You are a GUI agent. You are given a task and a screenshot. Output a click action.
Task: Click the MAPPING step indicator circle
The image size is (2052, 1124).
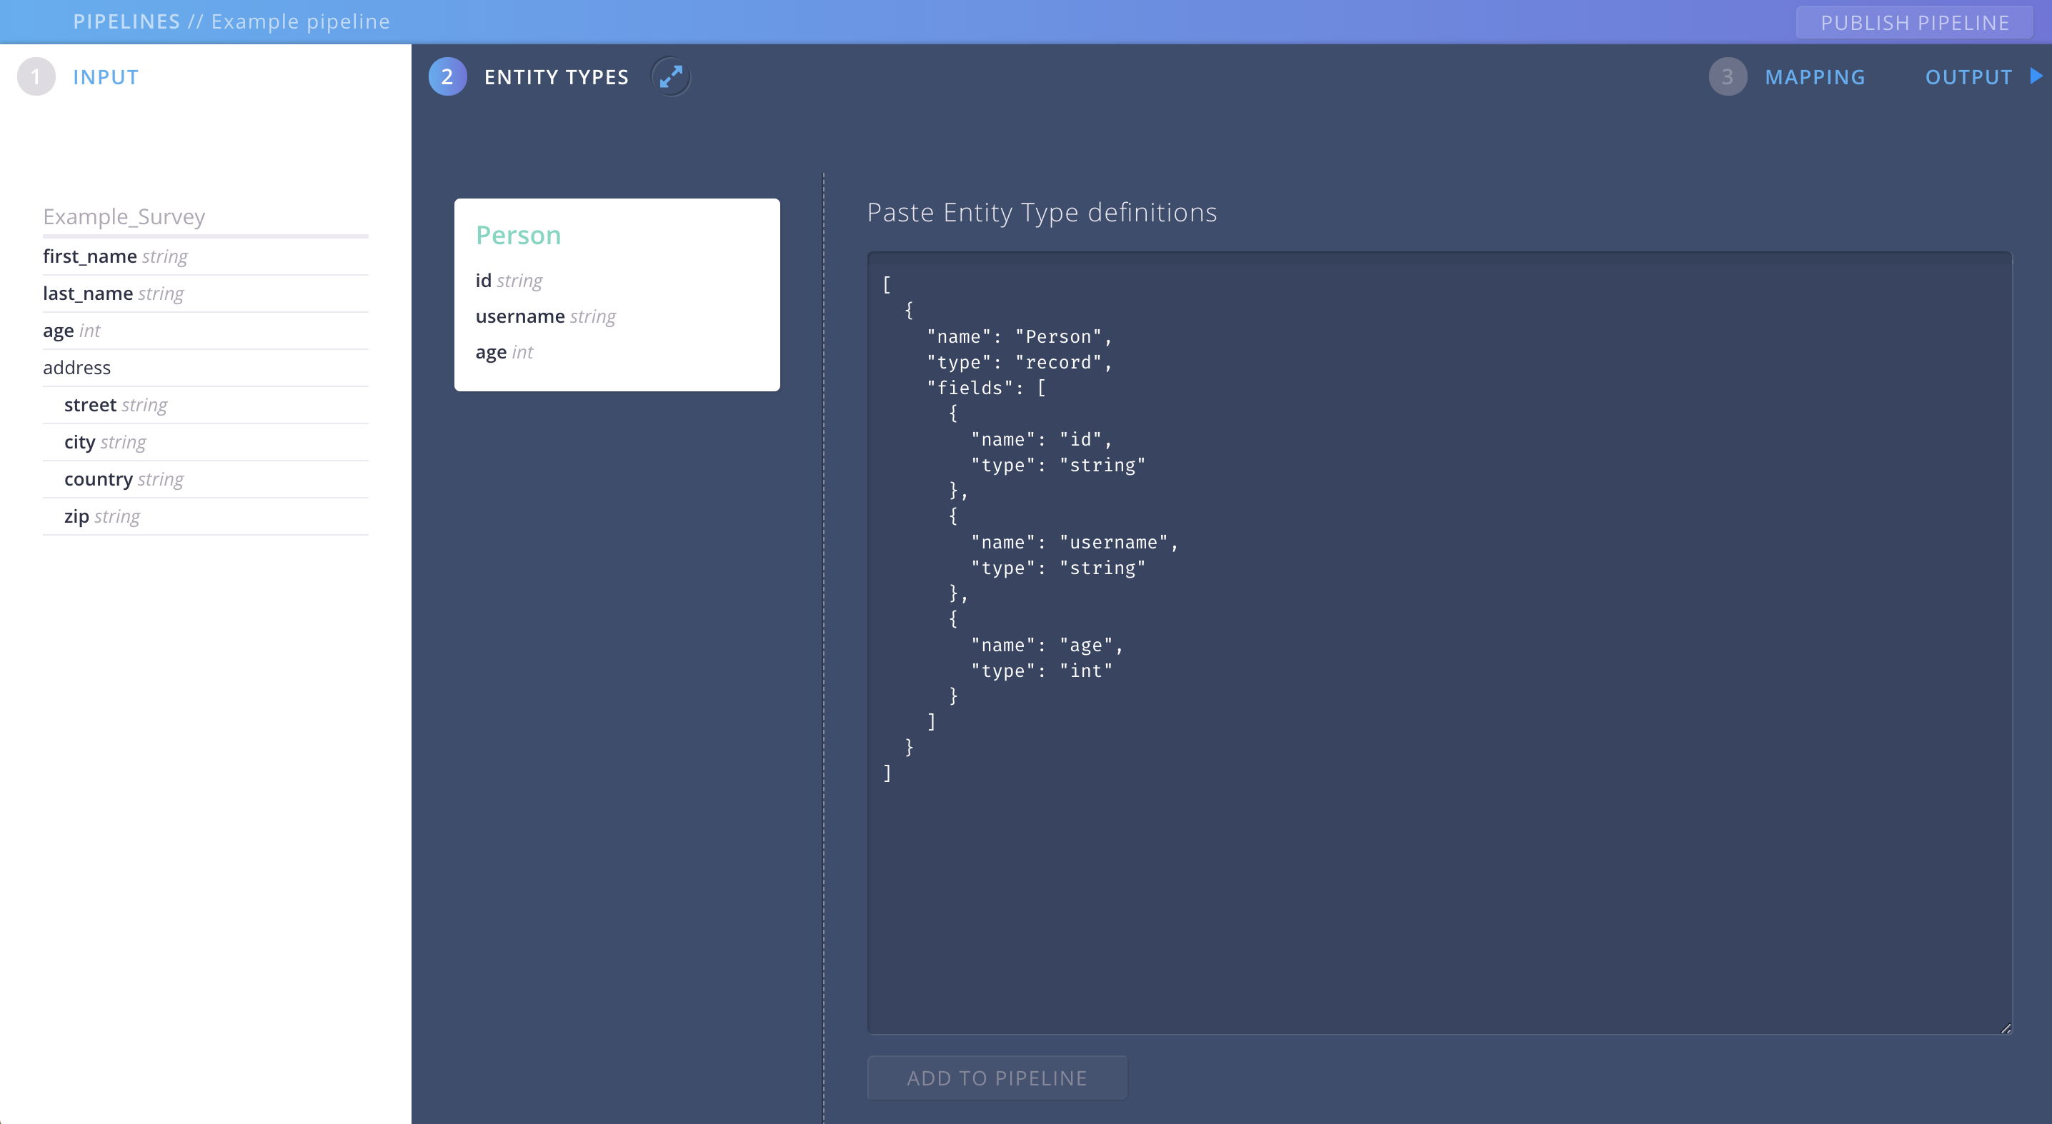point(1728,78)
